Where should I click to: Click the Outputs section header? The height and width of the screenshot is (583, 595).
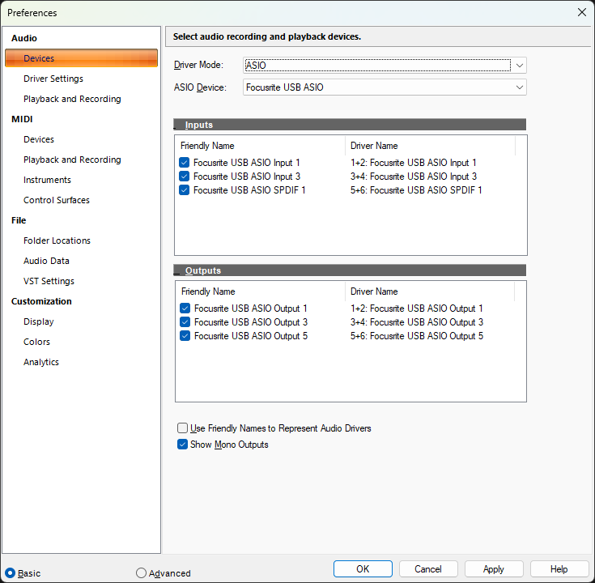(350, 270)
